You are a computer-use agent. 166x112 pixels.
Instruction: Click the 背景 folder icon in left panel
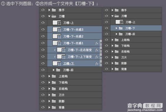click(54, 108)
